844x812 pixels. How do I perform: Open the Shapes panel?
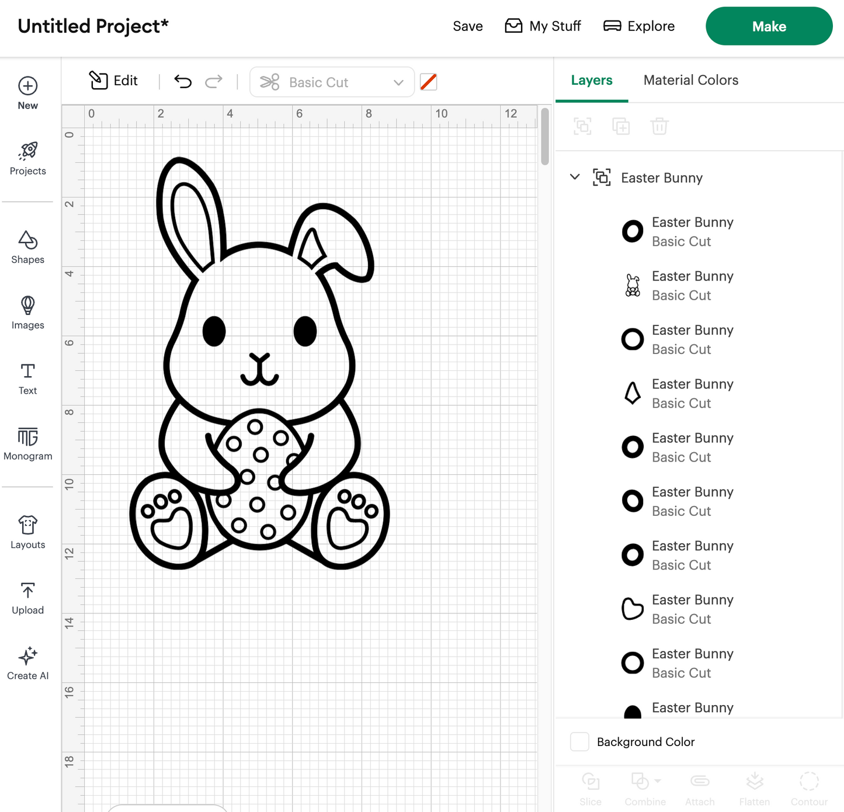point(27,248)
